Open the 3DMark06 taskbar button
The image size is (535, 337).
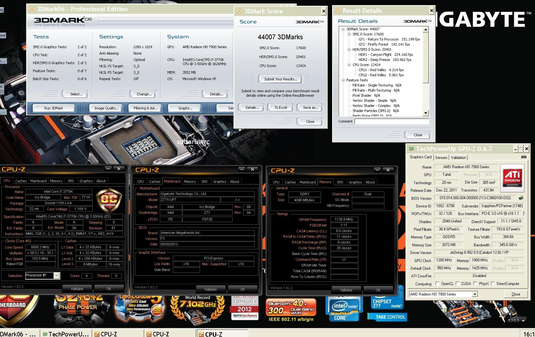(19, 334)
